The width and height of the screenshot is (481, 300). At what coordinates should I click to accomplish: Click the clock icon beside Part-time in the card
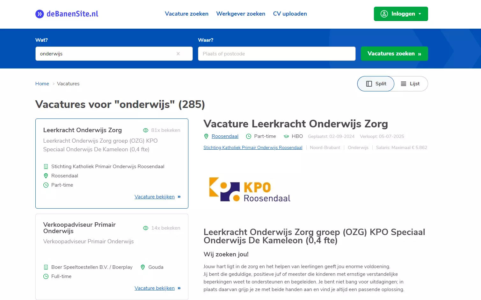[46, 185]
